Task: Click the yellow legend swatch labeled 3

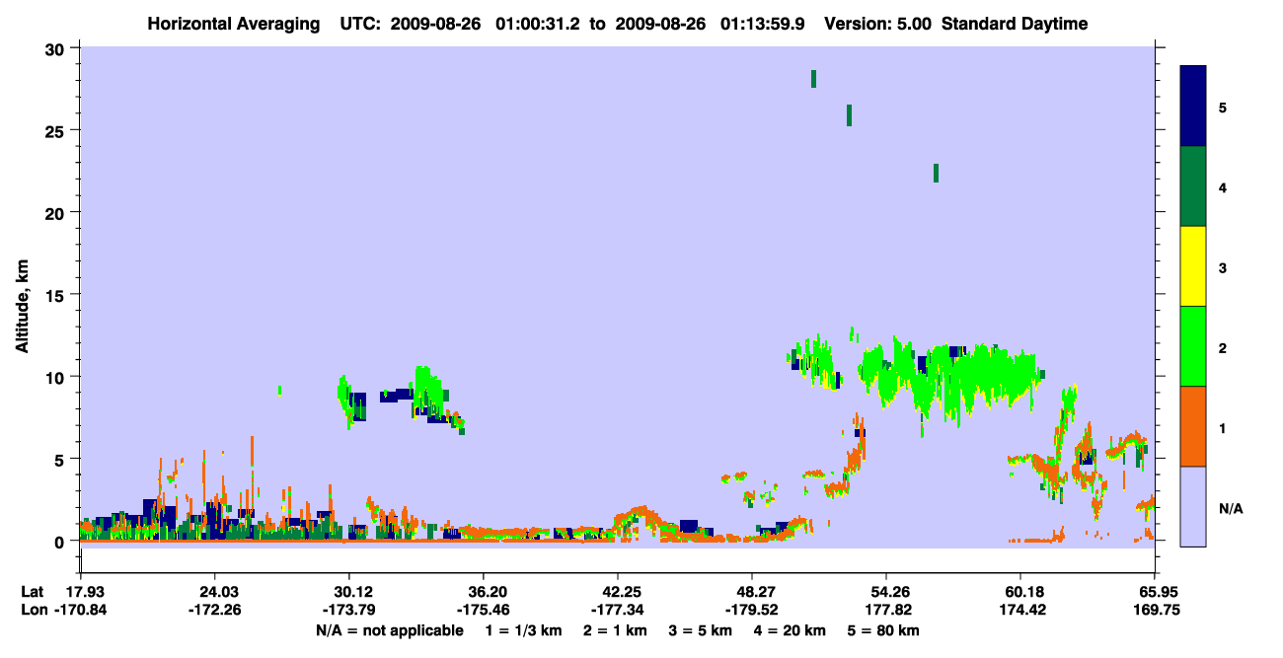Action: 1193,266
